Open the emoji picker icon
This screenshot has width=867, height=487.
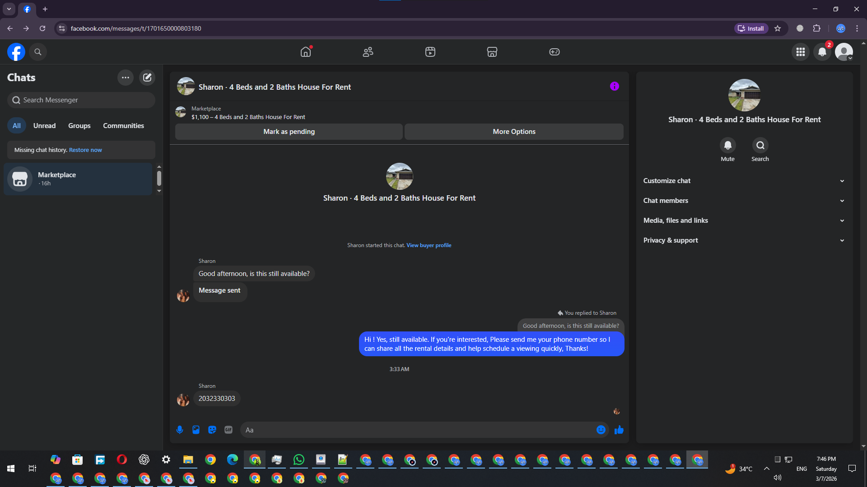601,430
